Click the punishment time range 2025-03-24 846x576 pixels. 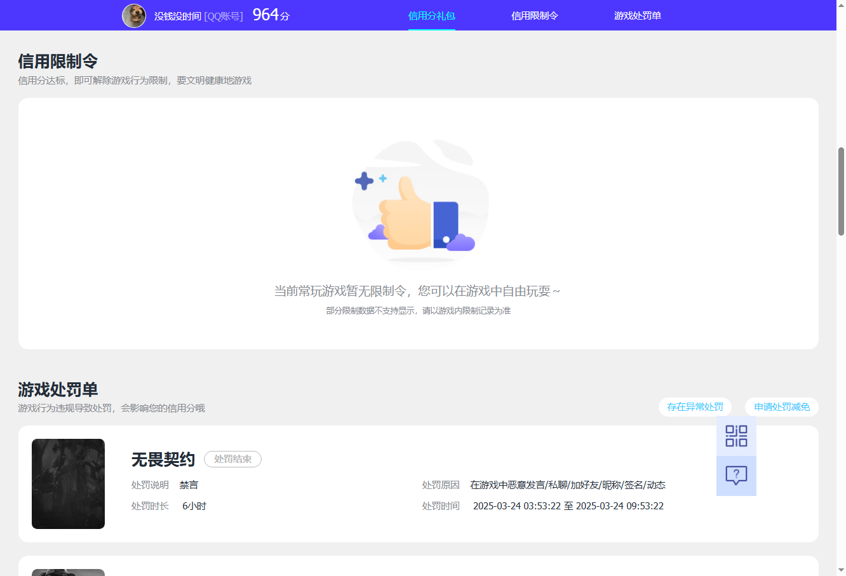tap(568, 506)
